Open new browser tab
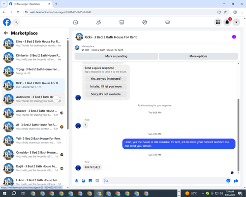Screen dimensions: 246x197 tap(56, 4)
